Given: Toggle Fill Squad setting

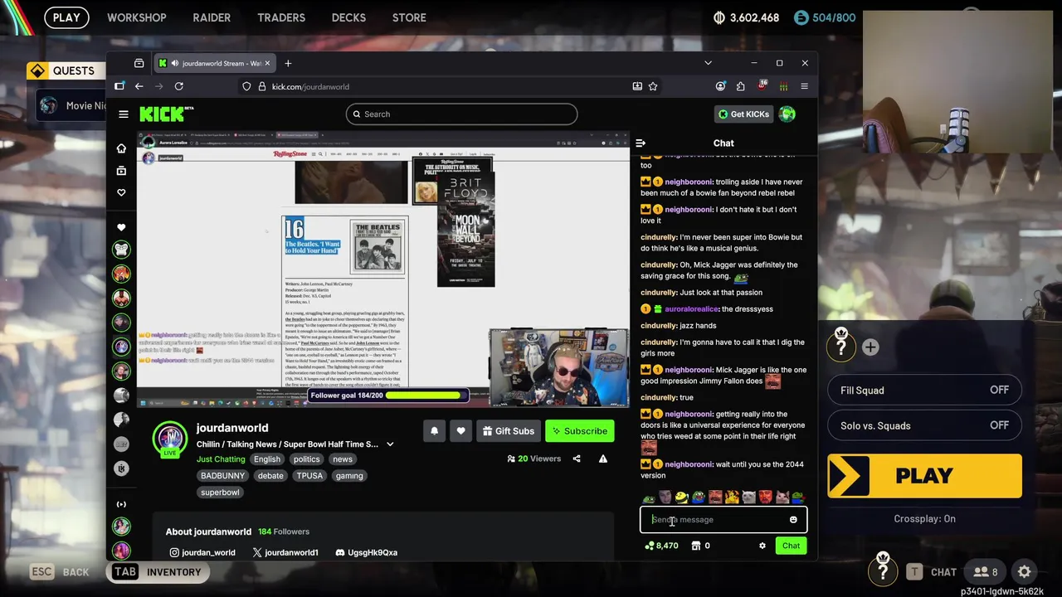Looking at the screenshot, I should (x=924, y=391).
